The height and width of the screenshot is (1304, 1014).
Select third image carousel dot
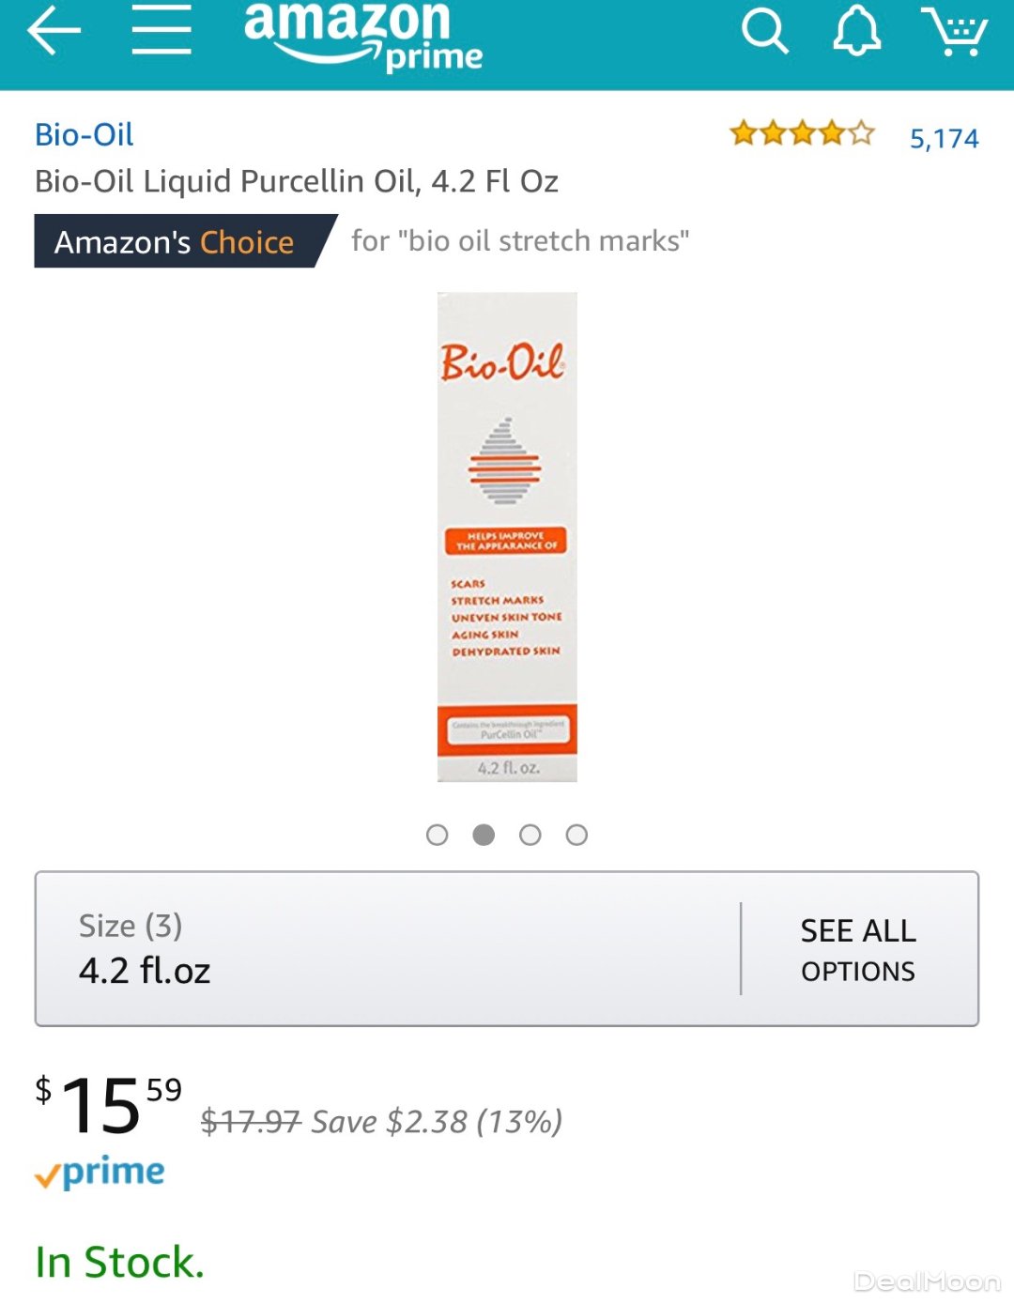(530, 835)
